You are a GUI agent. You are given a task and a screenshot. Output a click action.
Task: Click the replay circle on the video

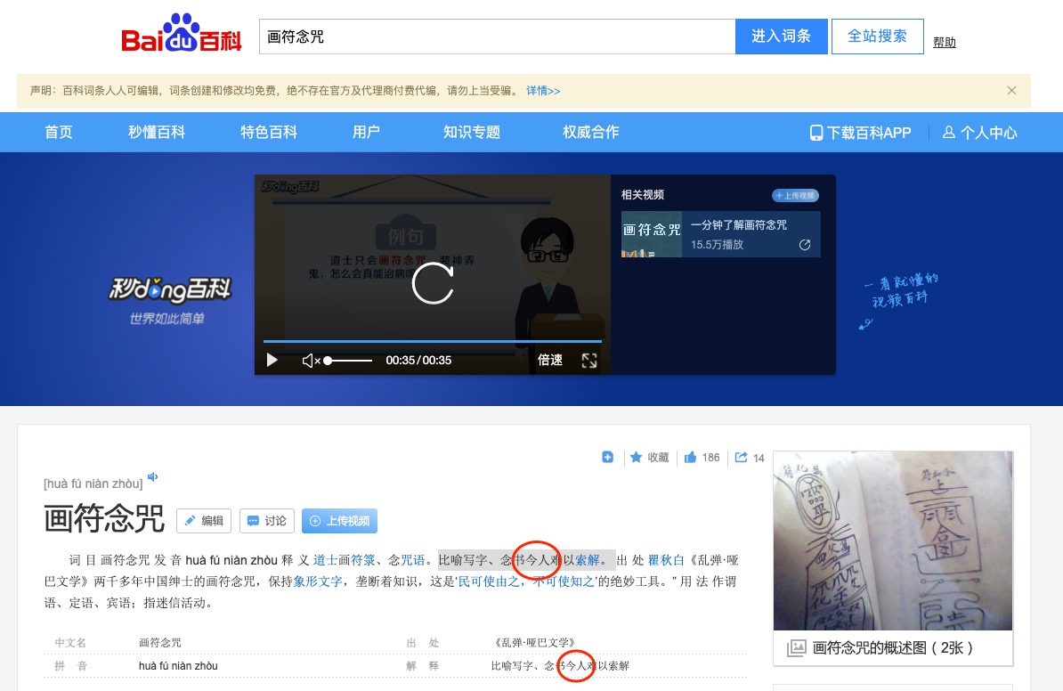coord(433,283)
